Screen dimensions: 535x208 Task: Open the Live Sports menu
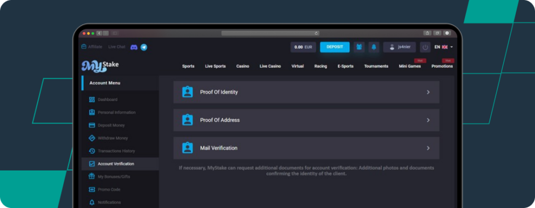(x=215, y=66)
